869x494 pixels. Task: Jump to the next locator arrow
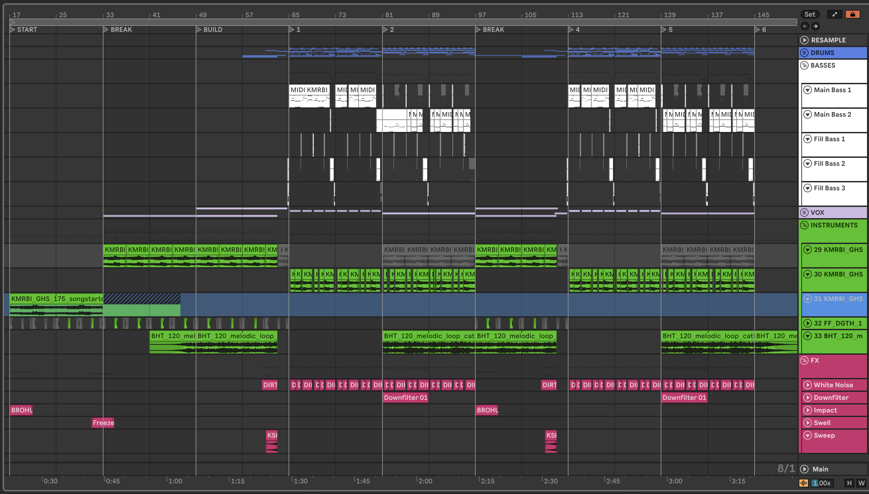tap(815, 26)
